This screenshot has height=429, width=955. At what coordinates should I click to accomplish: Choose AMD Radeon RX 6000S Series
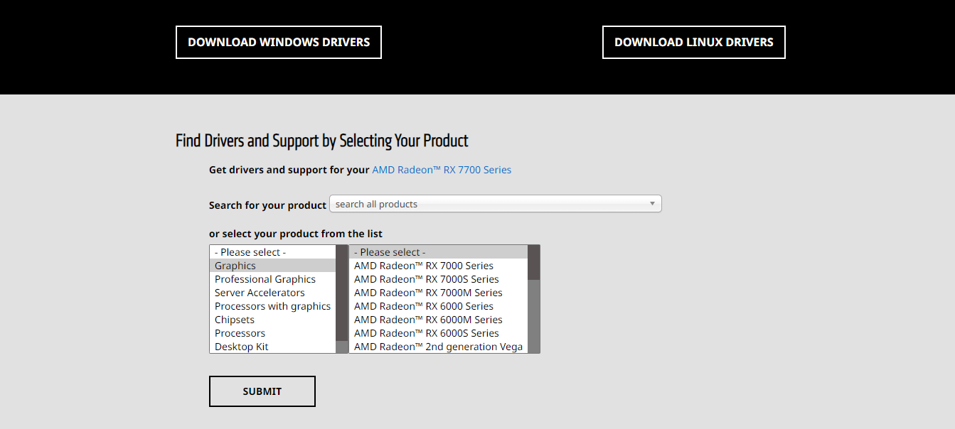(438, 333)
